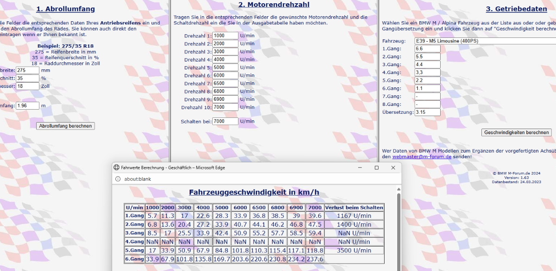The height and width of the screenshot is (271, 556).
Task: Focus the Abrollumfang field showing 1.96
Action: point(27,106)
